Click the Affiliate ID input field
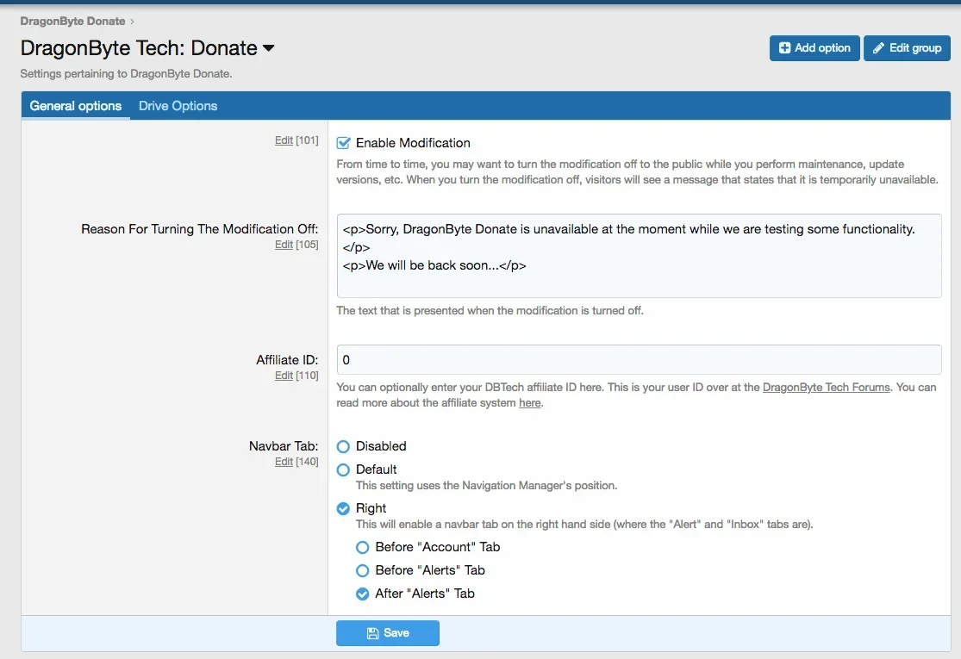Viewport: 961px width, 659px height. 639,359
